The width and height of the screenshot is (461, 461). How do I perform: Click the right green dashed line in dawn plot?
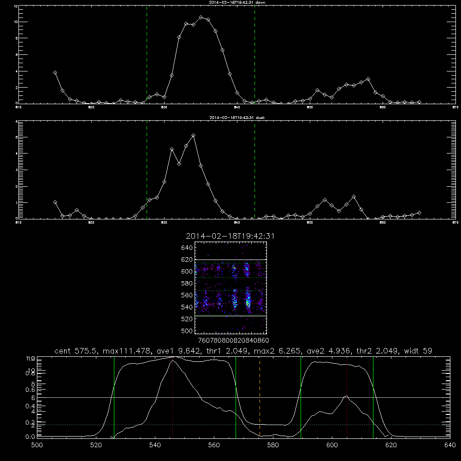254,54
